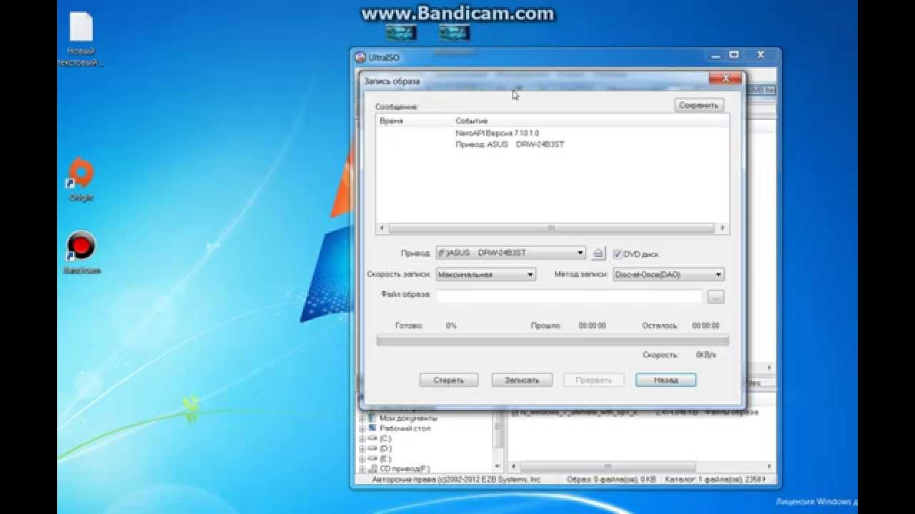Toggle the DVD диск checkbox
Viewport: 915px width, 514px height.
point(618,253)
